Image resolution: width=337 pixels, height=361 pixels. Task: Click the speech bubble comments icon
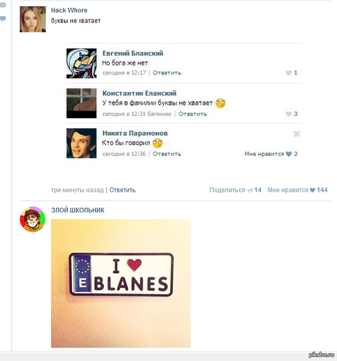click(3, 18)
